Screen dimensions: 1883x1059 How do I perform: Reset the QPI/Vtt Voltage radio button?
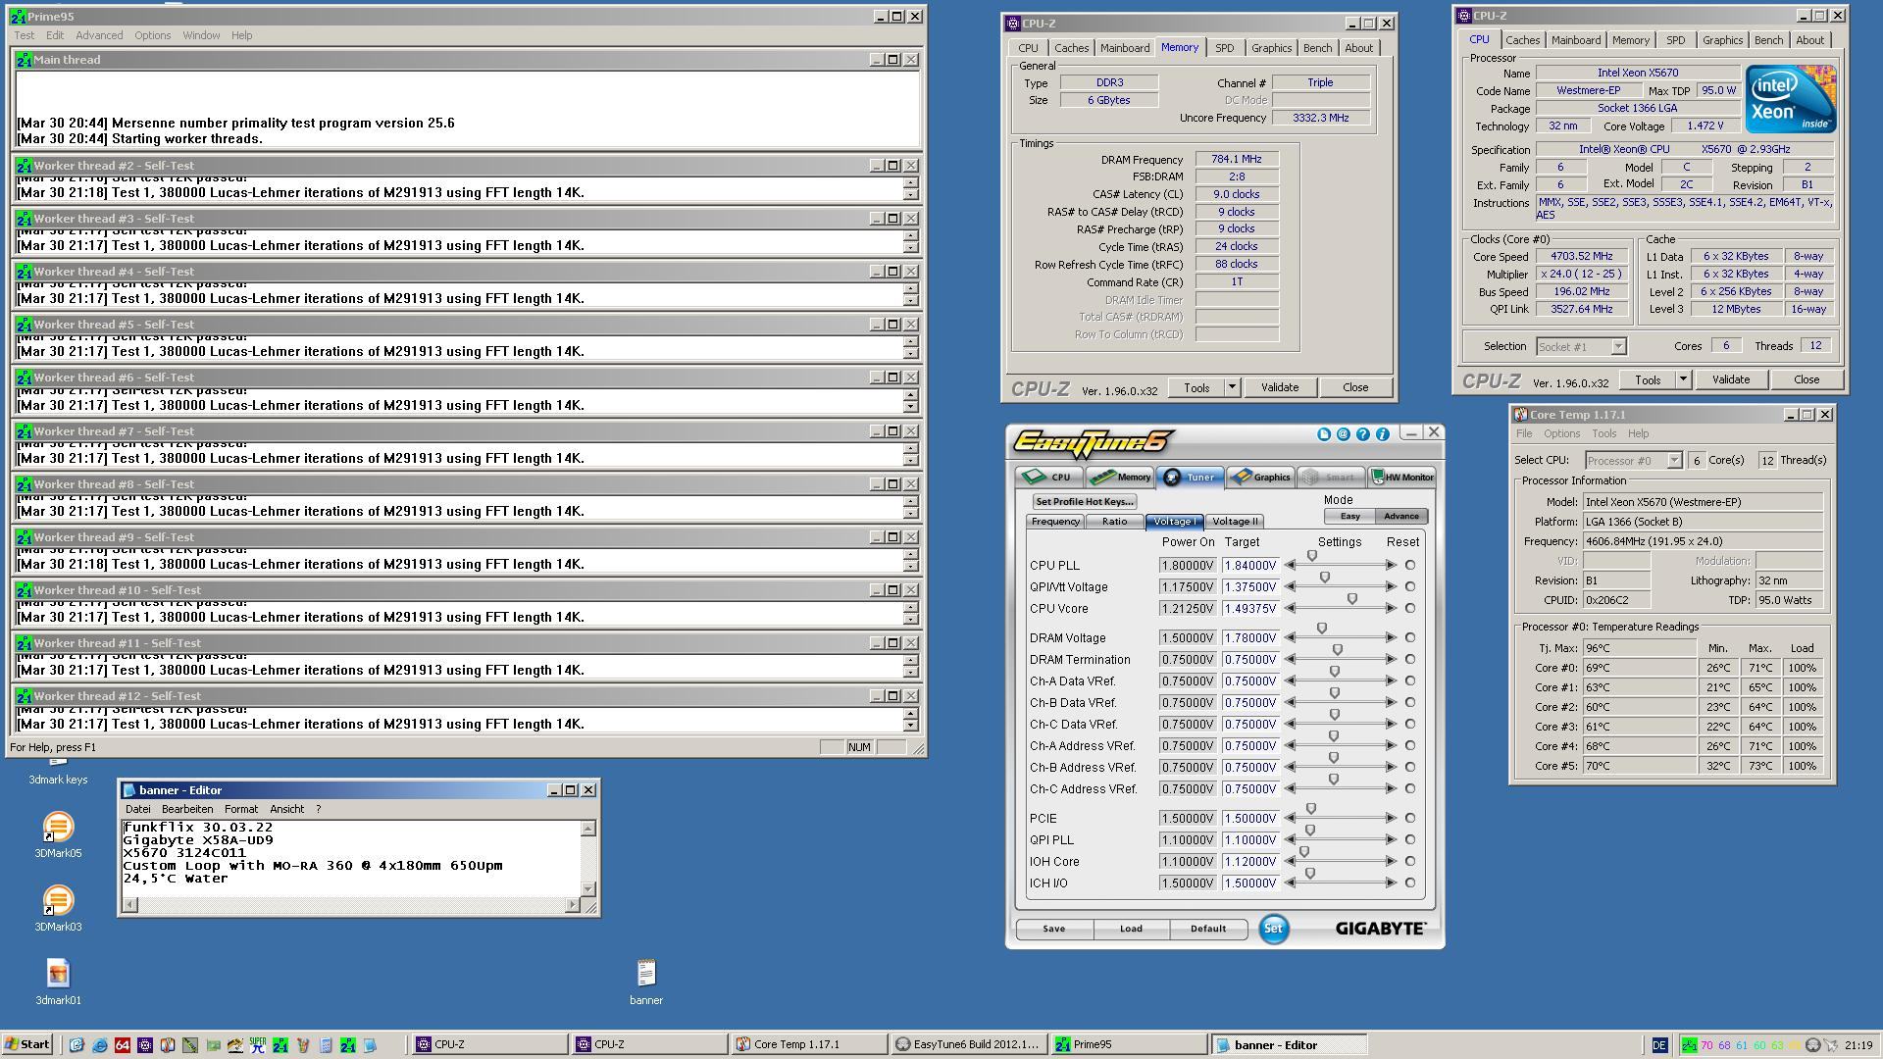1410,586
